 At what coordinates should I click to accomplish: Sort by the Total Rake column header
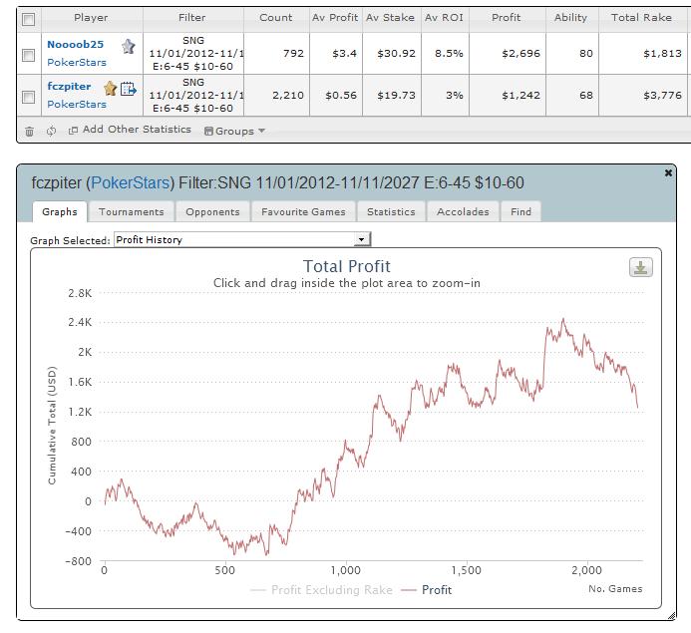[642, 18]
